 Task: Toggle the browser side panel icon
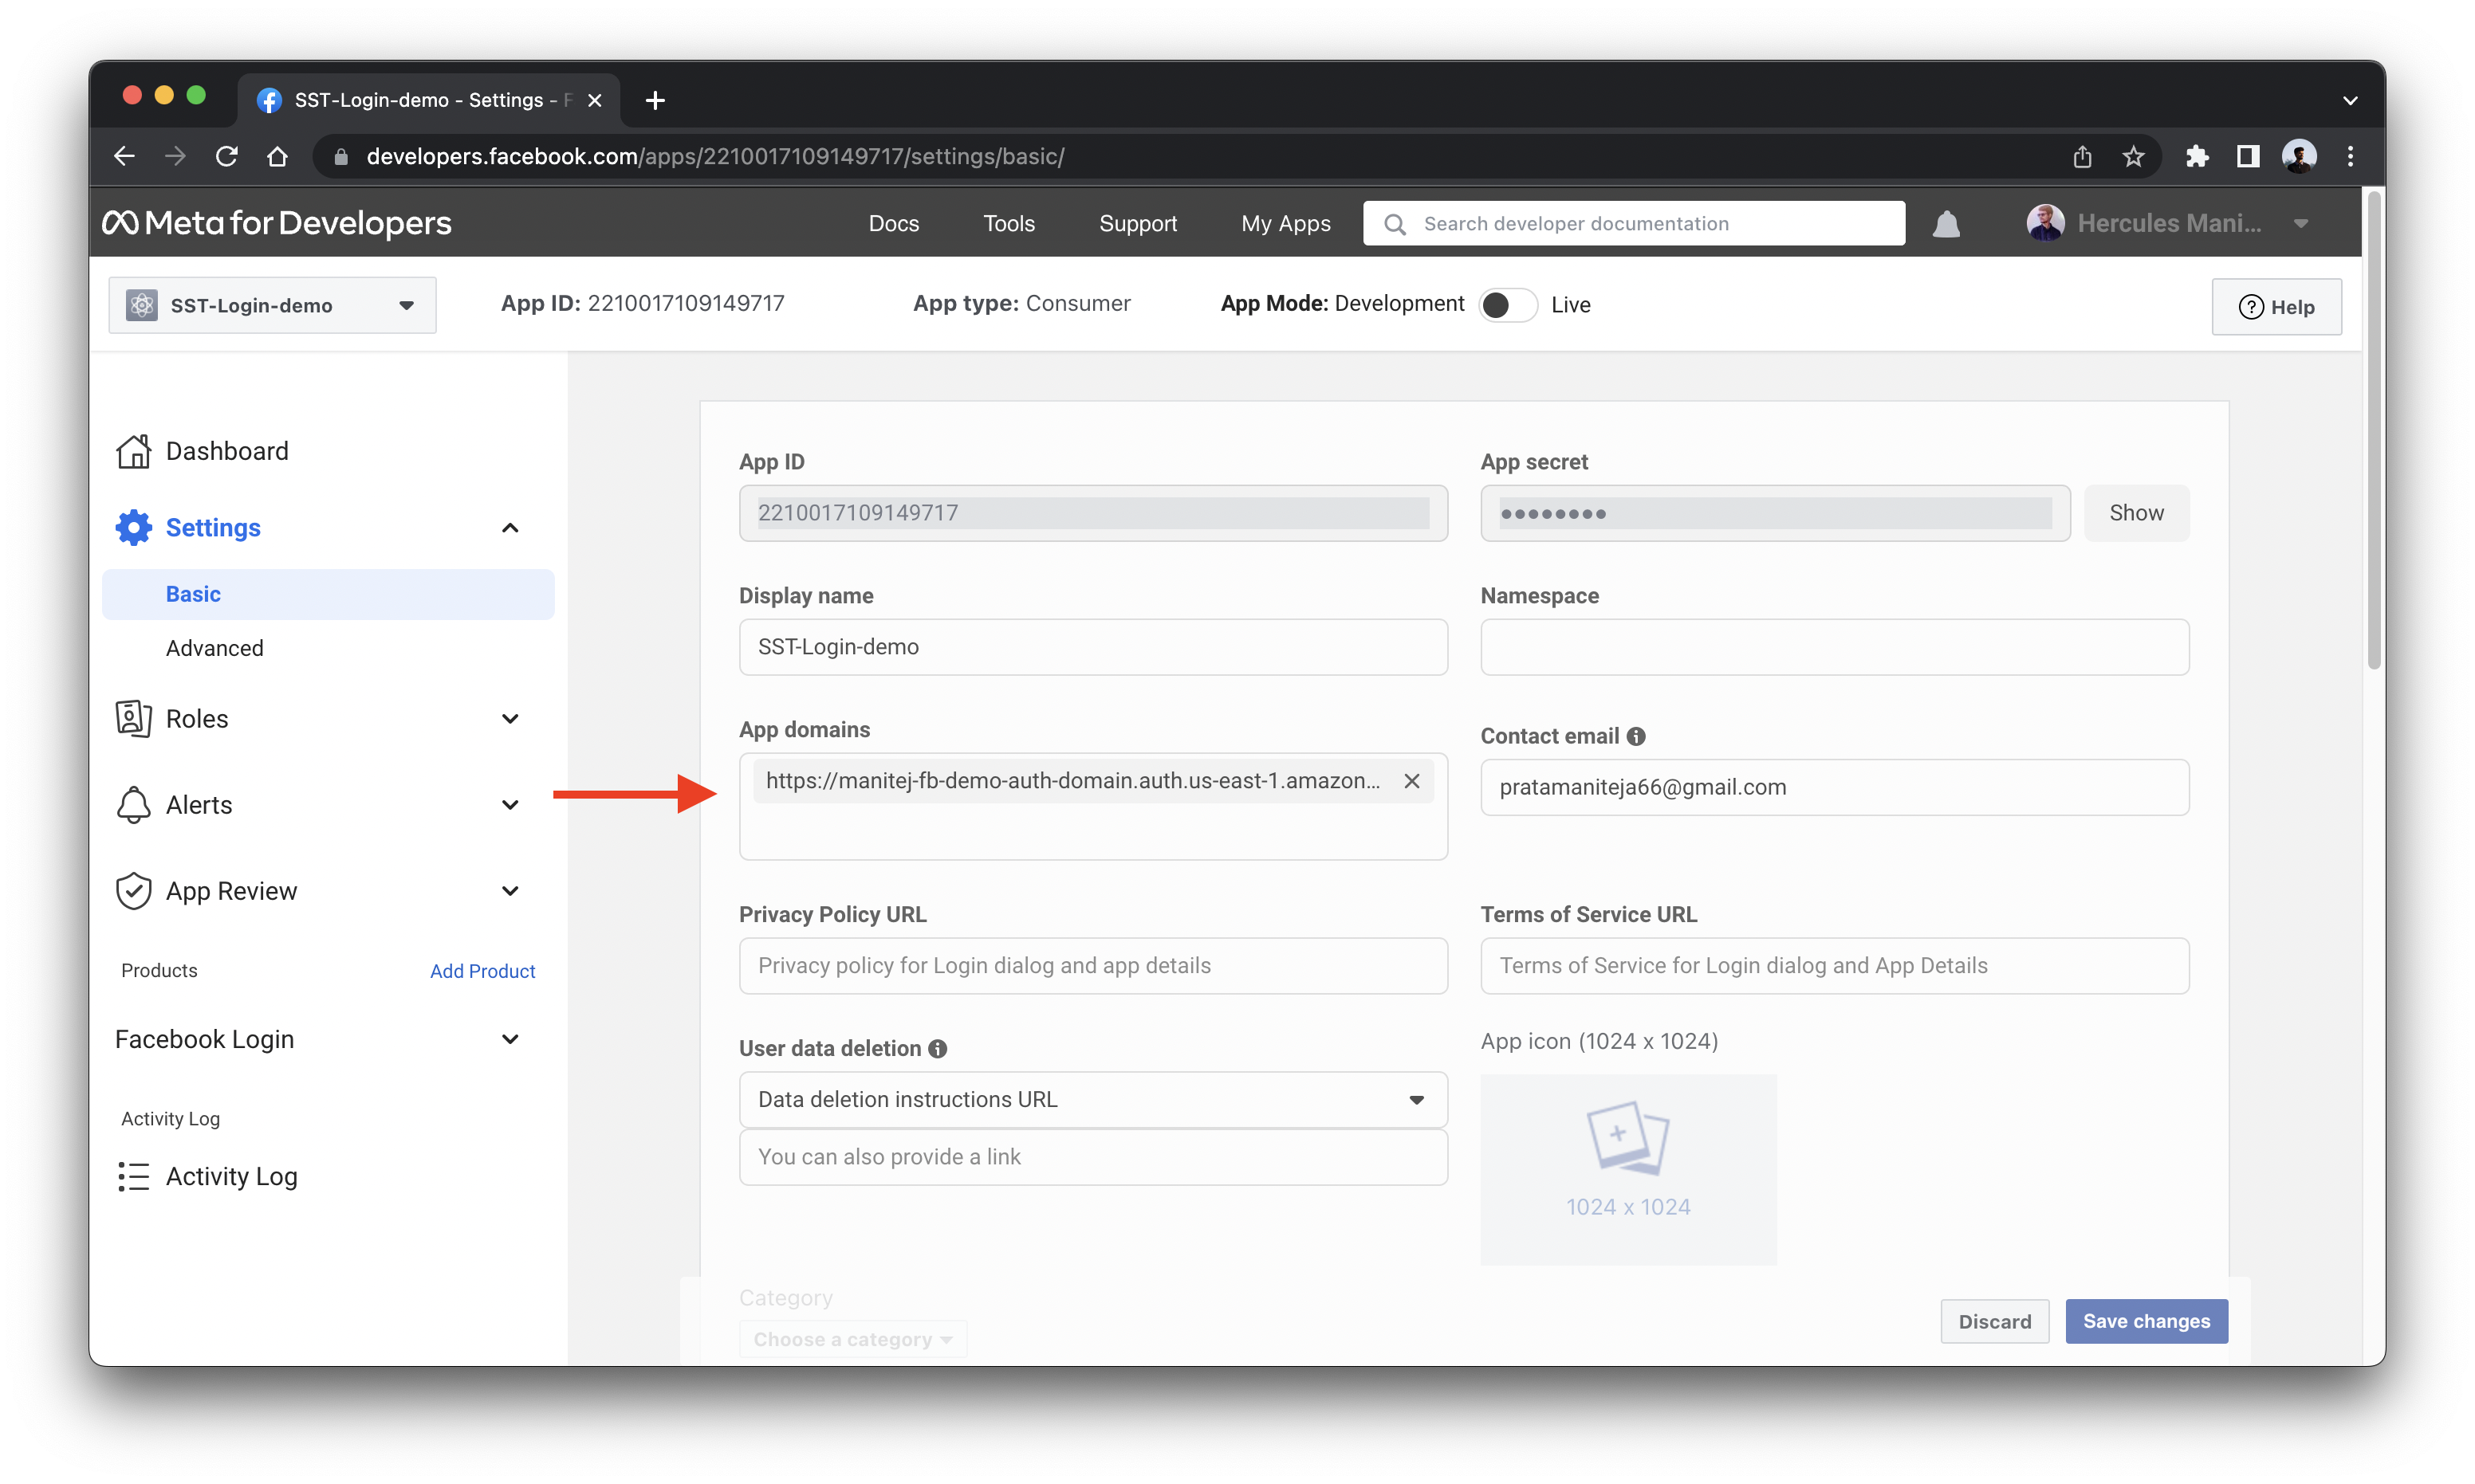2247,156
